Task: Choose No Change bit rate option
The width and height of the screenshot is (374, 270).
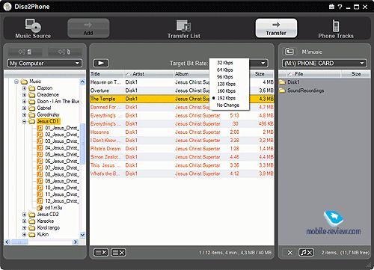Action: point(228,105)
